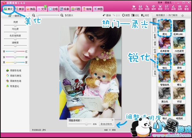The image size is (192, 138).
Task: Click the 1:1原大 actual size button
Action: click(x=69, y=15)
